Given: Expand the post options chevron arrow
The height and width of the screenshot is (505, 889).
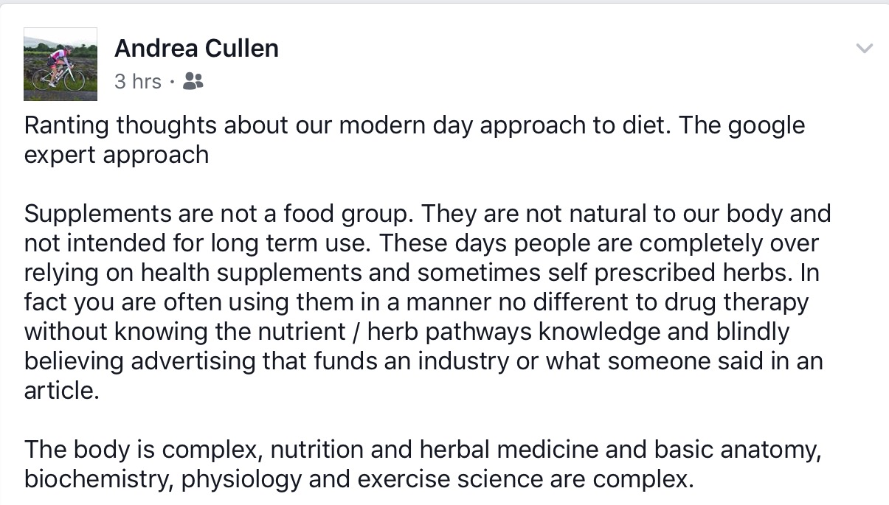Looking at the screenshot, I should pyautogui.click(x=863, y=49).
